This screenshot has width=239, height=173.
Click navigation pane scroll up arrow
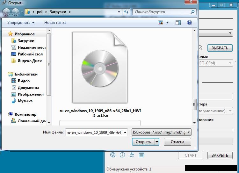[x=49, y=31]
